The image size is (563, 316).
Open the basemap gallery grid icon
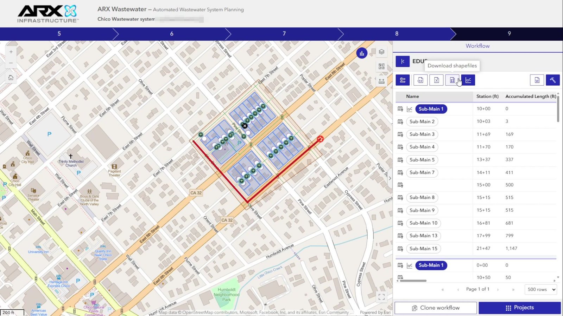381,66
